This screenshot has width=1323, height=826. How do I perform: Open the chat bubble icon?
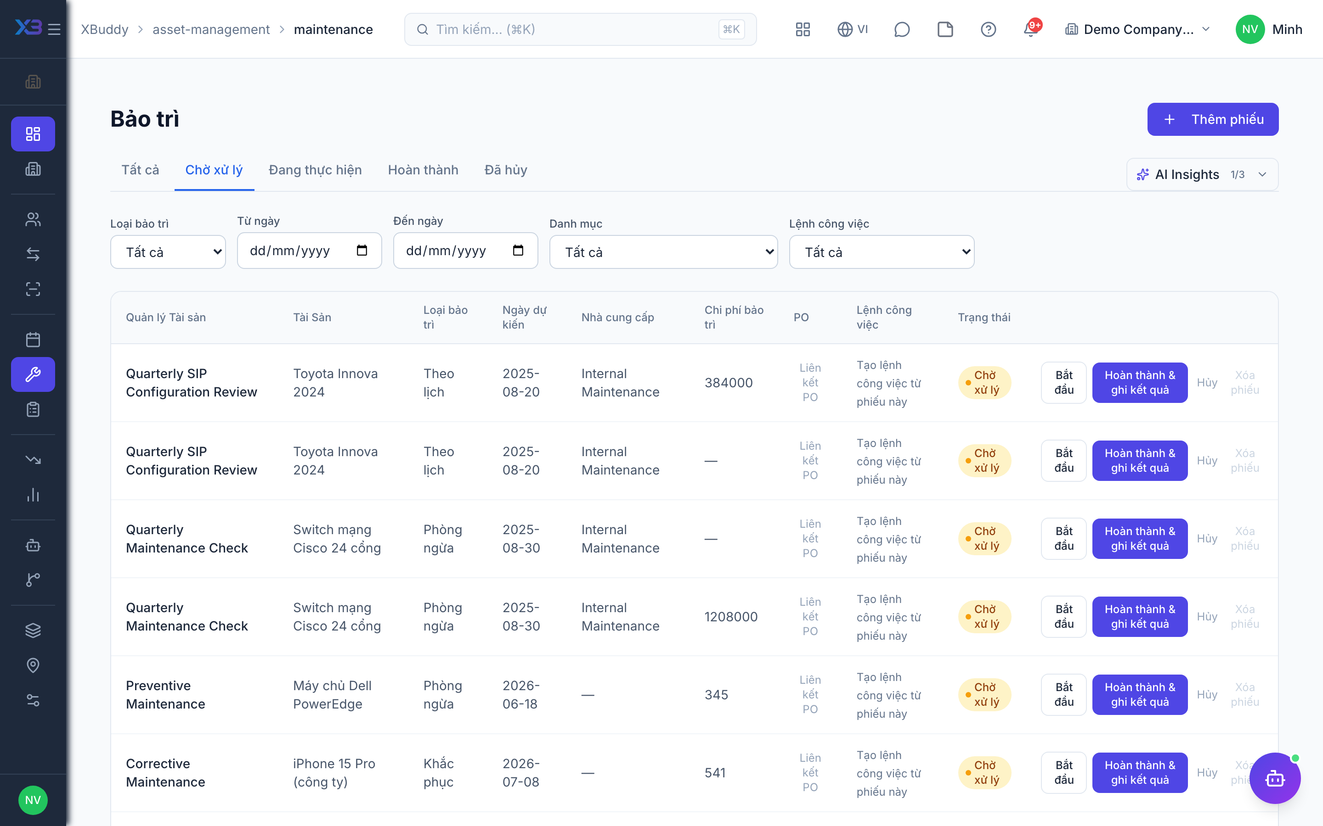point(901,29)
